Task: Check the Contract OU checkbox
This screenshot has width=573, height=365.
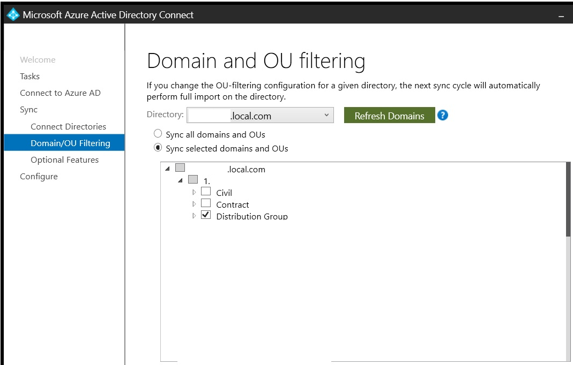Action: tap(206, 203)
